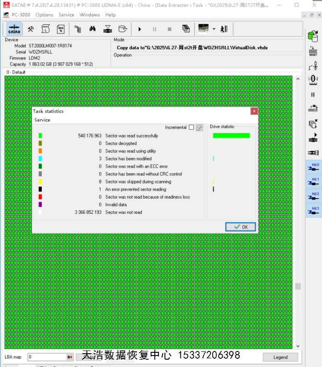Open the Options menu

click(x=45, y=15)
